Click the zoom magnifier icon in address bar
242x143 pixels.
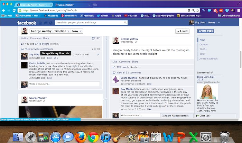pos(193,10)
